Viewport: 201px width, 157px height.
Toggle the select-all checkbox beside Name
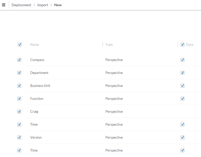pos(20,44)
